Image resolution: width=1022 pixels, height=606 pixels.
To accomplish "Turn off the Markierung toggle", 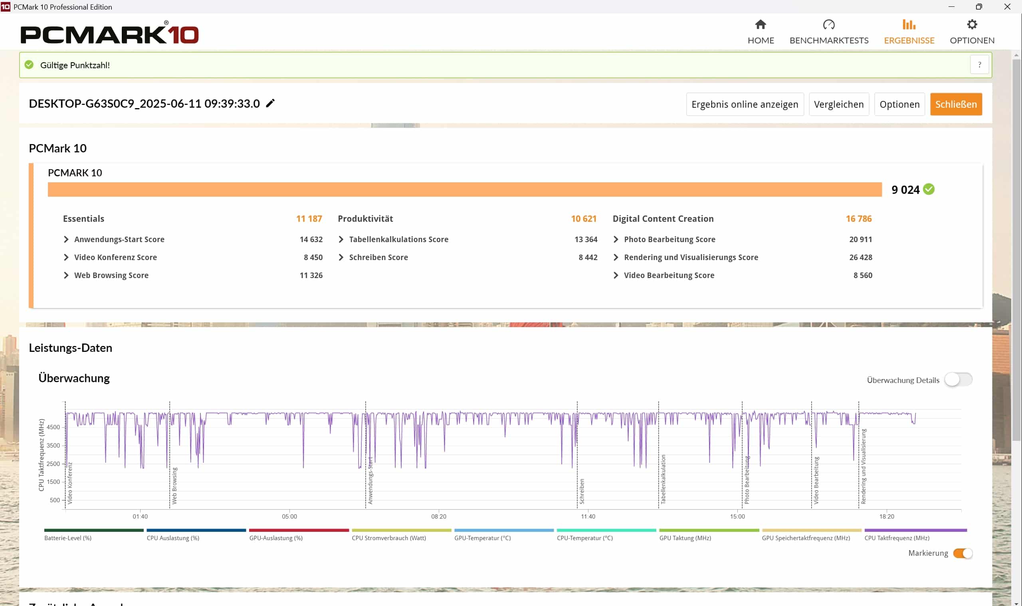I will click(963, 553).
